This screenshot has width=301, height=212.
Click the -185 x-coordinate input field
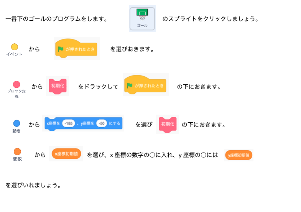69,123
